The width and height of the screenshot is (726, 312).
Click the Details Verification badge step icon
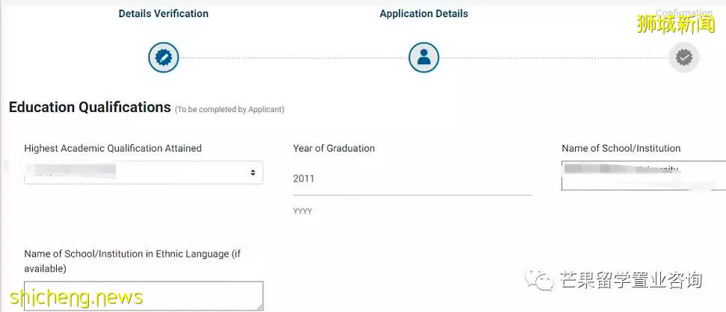pos(164,57)
